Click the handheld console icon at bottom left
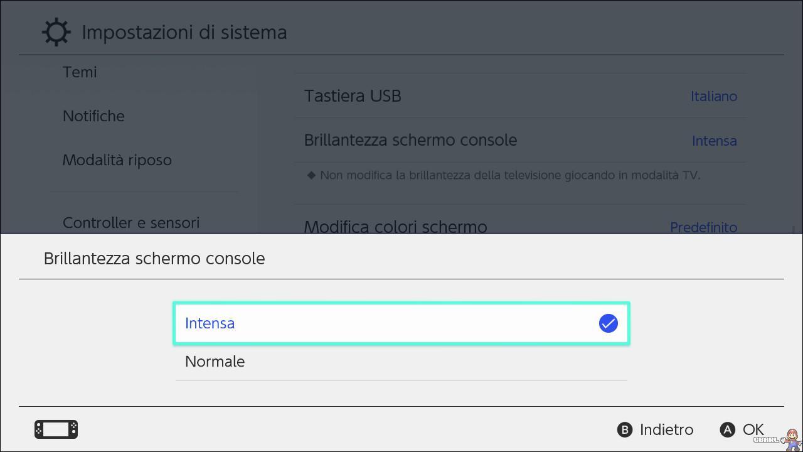 (56, 429)
